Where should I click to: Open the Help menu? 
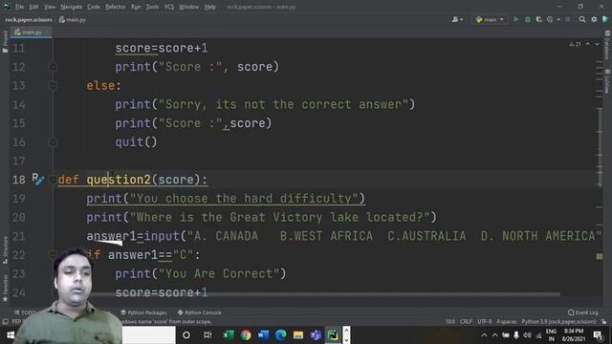210,7
